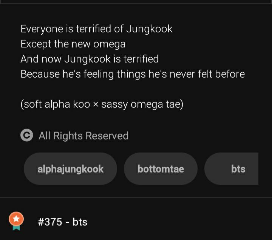The width and height of the screenshot is (272, 240).
Task: Tap the "soft alpha koo × sassy omega tae" line
Action: click(102, 104)
